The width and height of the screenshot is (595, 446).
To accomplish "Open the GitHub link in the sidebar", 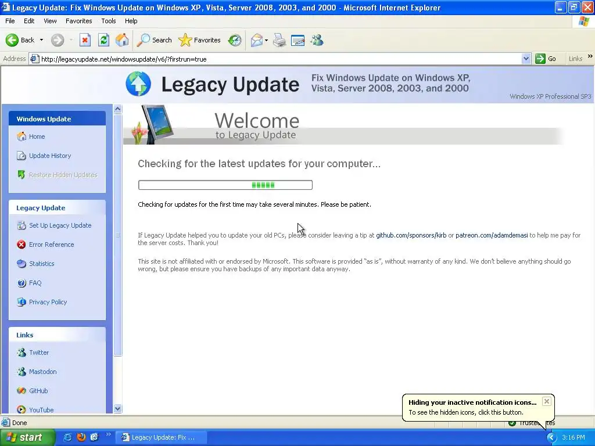I will point(38,391).
